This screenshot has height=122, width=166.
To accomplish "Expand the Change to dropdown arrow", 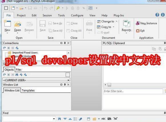I will point(117,21).
